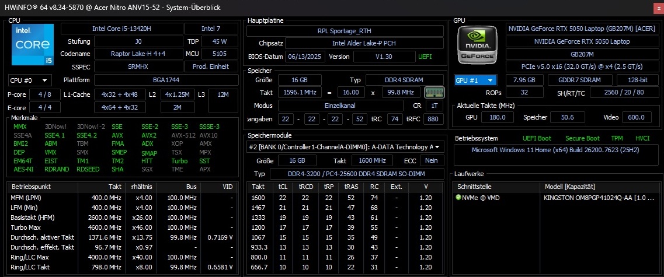
Task: Open the memory module BANK 0 dropdown
Action: 345,147
